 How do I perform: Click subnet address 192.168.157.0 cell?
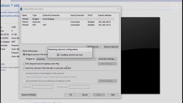tap(104, 25)
